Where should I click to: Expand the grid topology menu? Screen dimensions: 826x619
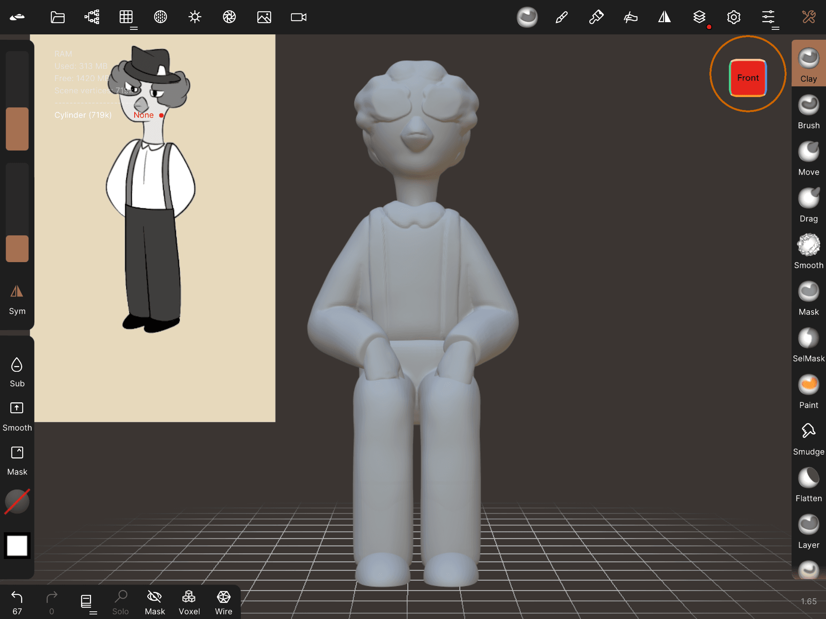126,17
